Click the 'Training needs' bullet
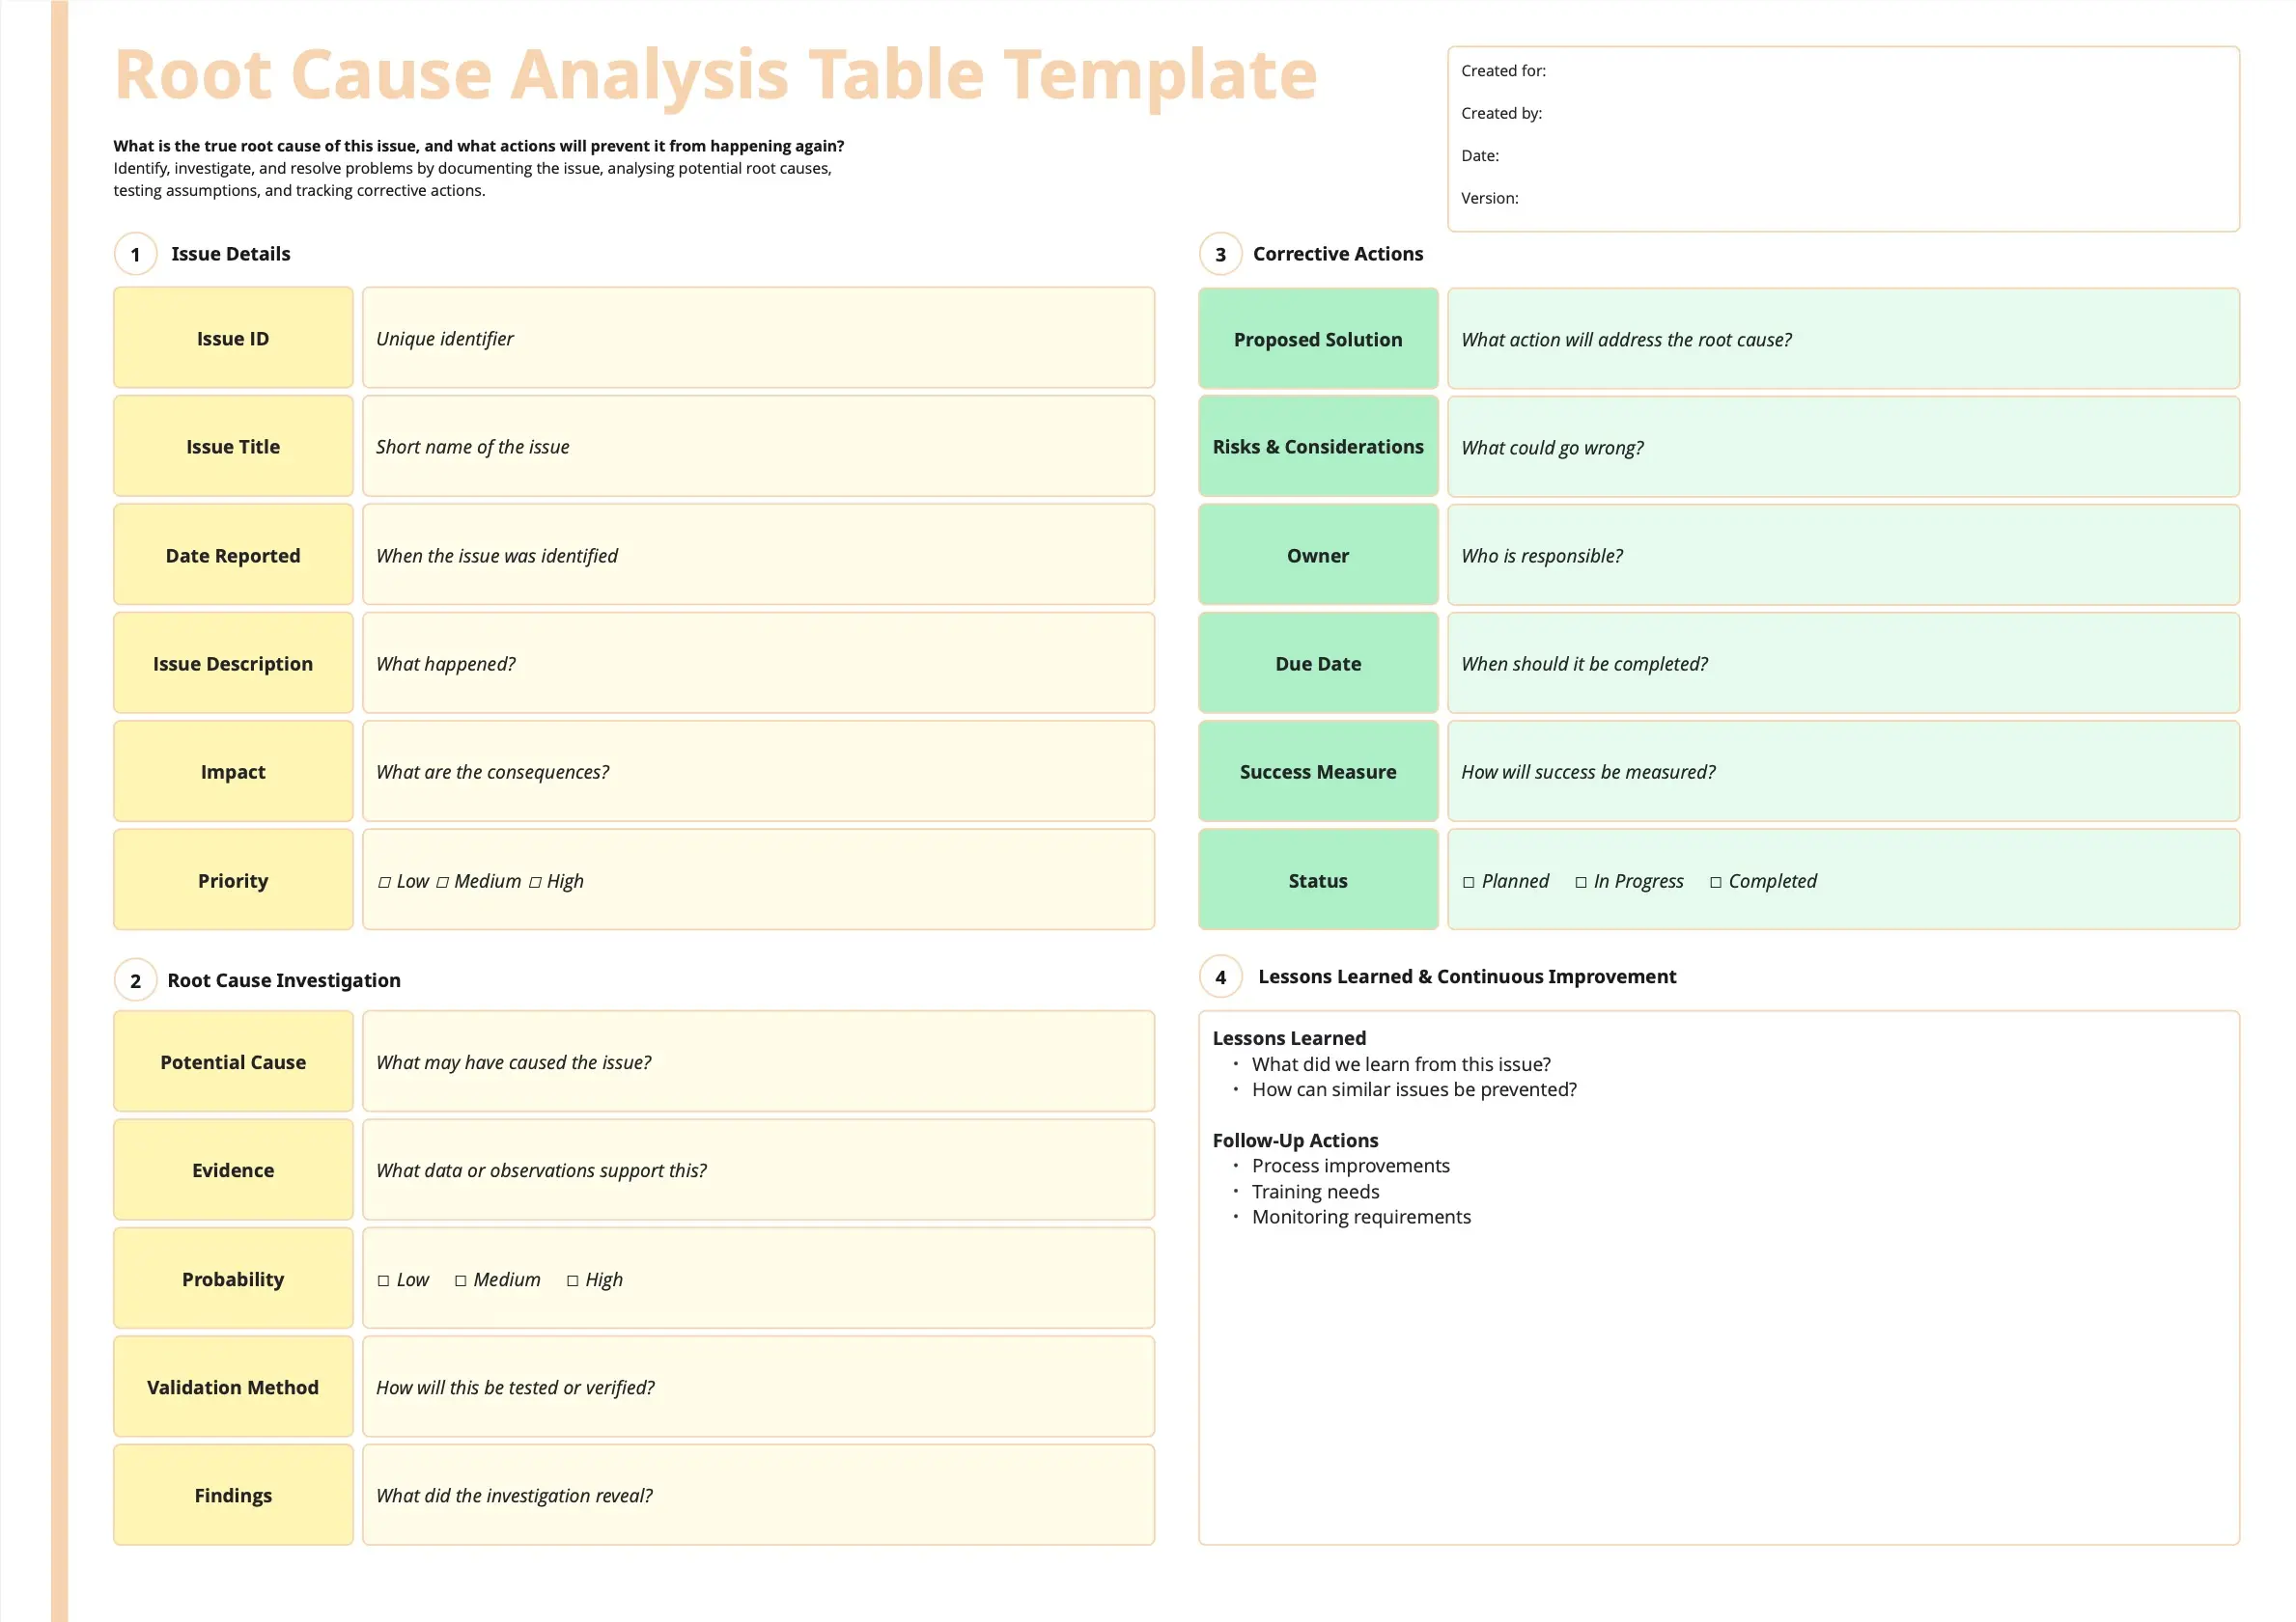 (x=1315, y=1192)
